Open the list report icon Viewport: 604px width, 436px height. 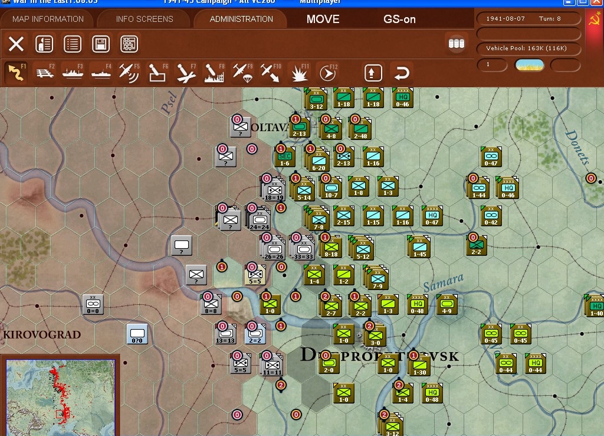tap(73, 44)
